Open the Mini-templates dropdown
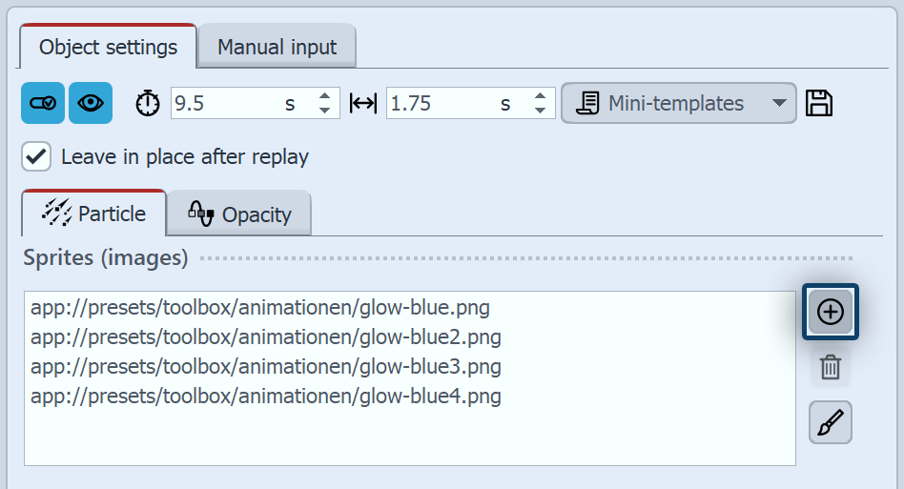The image size is (904, 489). pos(678,103)
